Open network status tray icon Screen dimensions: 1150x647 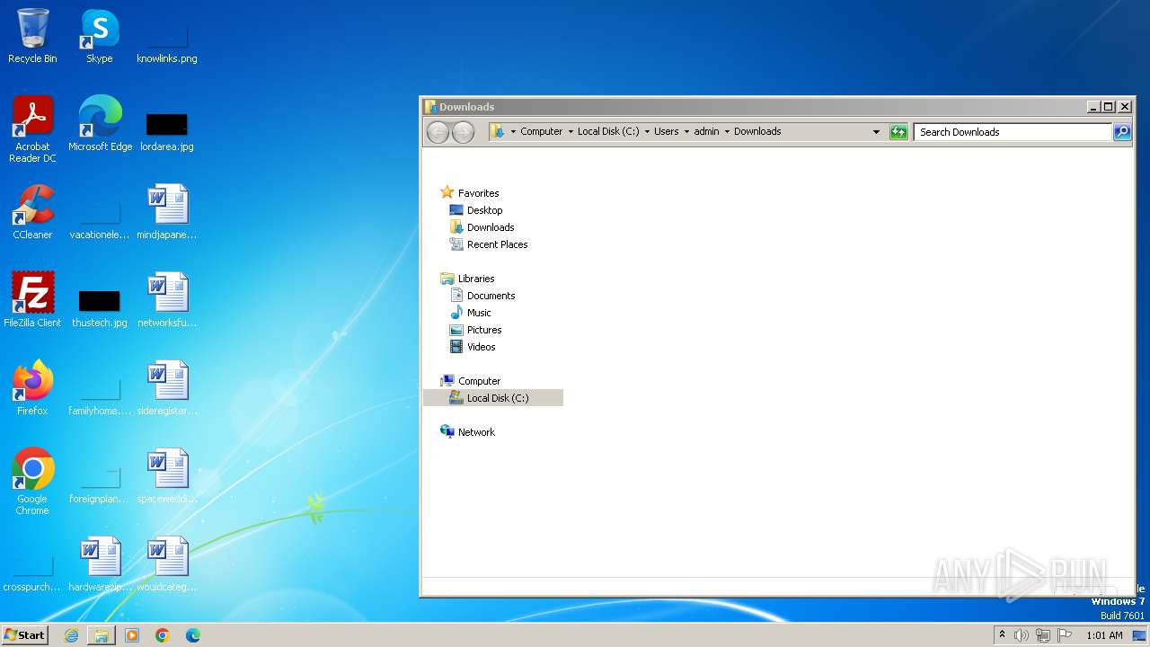tap(1043, 635)
